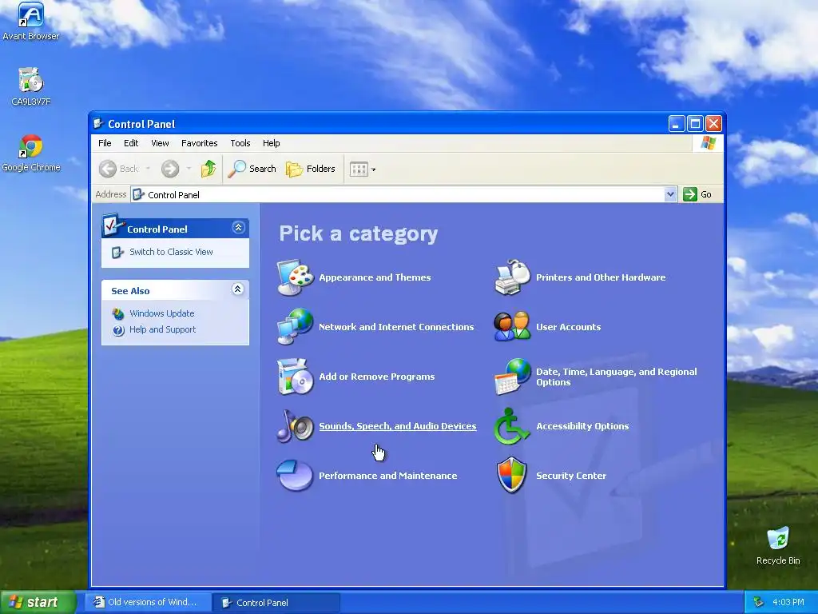Viewport: 818px width, 614px height.
Task: Toggle the Folders pane toolbar button
Action: click(x=311, y=169)
